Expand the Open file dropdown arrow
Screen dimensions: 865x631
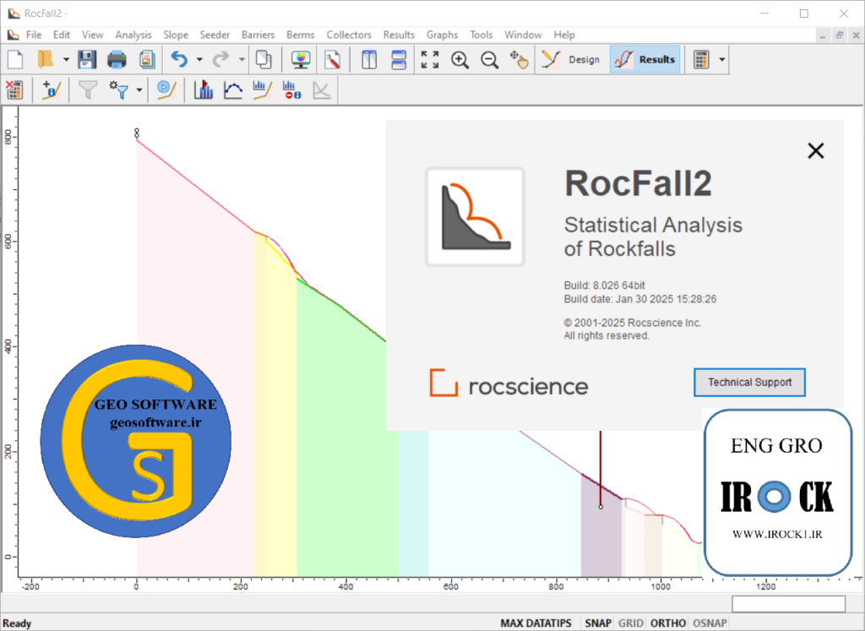tap(66, 59)
